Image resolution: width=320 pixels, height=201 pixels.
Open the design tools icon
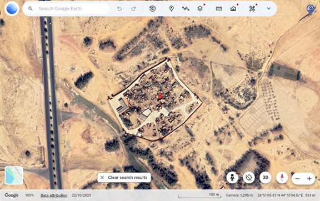[252, 8]
